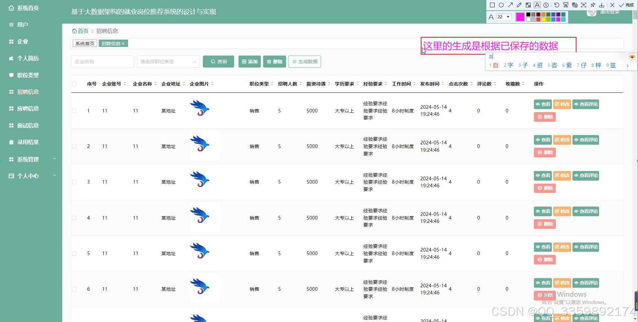Check the checkbox for row 1
The width and height of the screenshot is (638, 322).
[74, 111]
